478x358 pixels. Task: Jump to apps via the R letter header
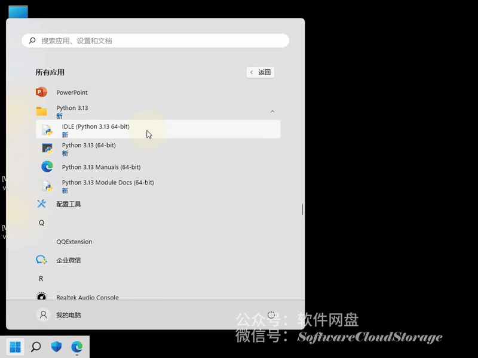[41, 278]
